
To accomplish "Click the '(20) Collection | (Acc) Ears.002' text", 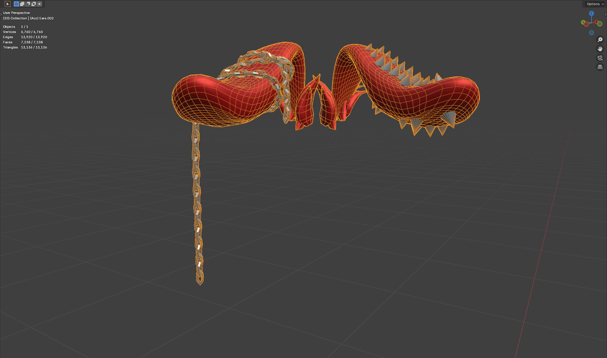I will coord(28,18).
